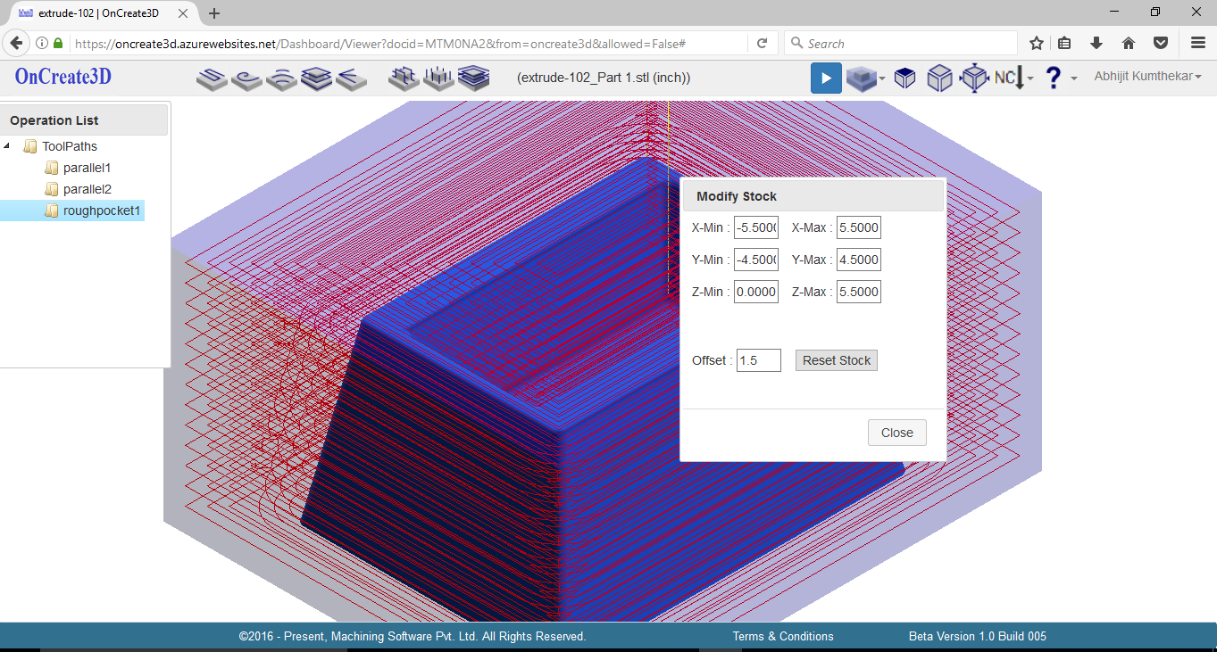Click the dark-top shaded cube view icon
1217x652 pixels.
click(x=904, y=78)
